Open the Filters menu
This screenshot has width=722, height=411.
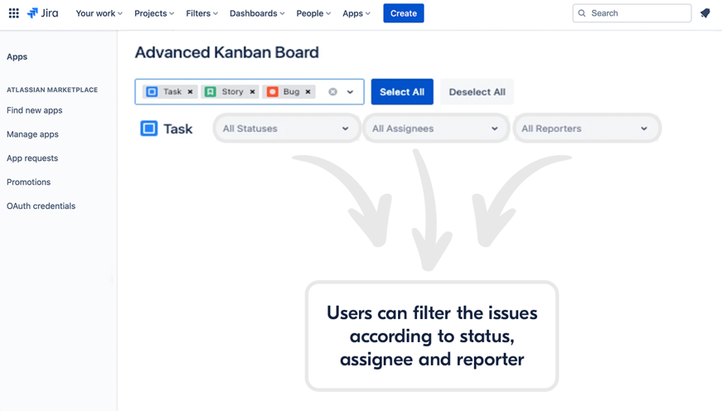pyautogui.click(x=201, y=13)
